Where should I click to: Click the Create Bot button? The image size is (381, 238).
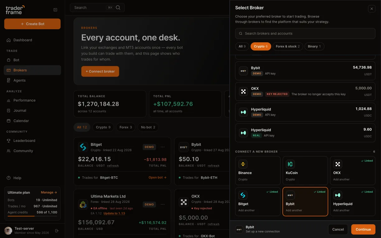click(x=32, y=24)
